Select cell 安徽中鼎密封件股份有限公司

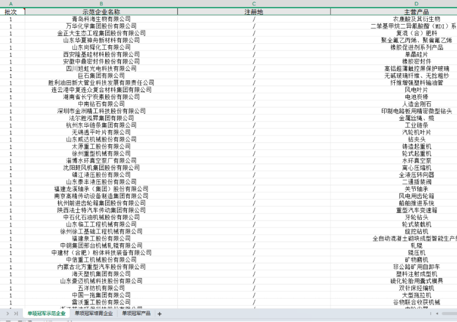click(101, 62)
